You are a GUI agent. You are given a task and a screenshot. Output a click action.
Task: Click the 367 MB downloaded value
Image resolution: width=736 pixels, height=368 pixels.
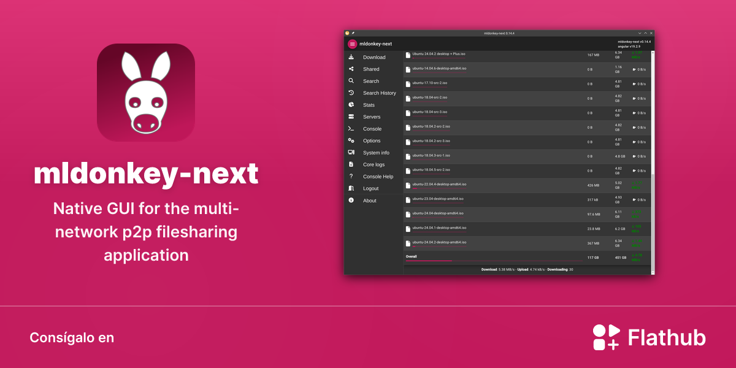(x=593, y=243)
